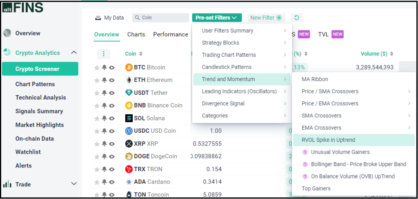Collapse the Crypto Analytics sidebar section
This screenshot has height=199, width=418.
tap(74, 53)
